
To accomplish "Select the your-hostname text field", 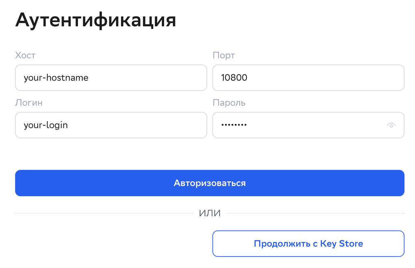I will 111,78.
